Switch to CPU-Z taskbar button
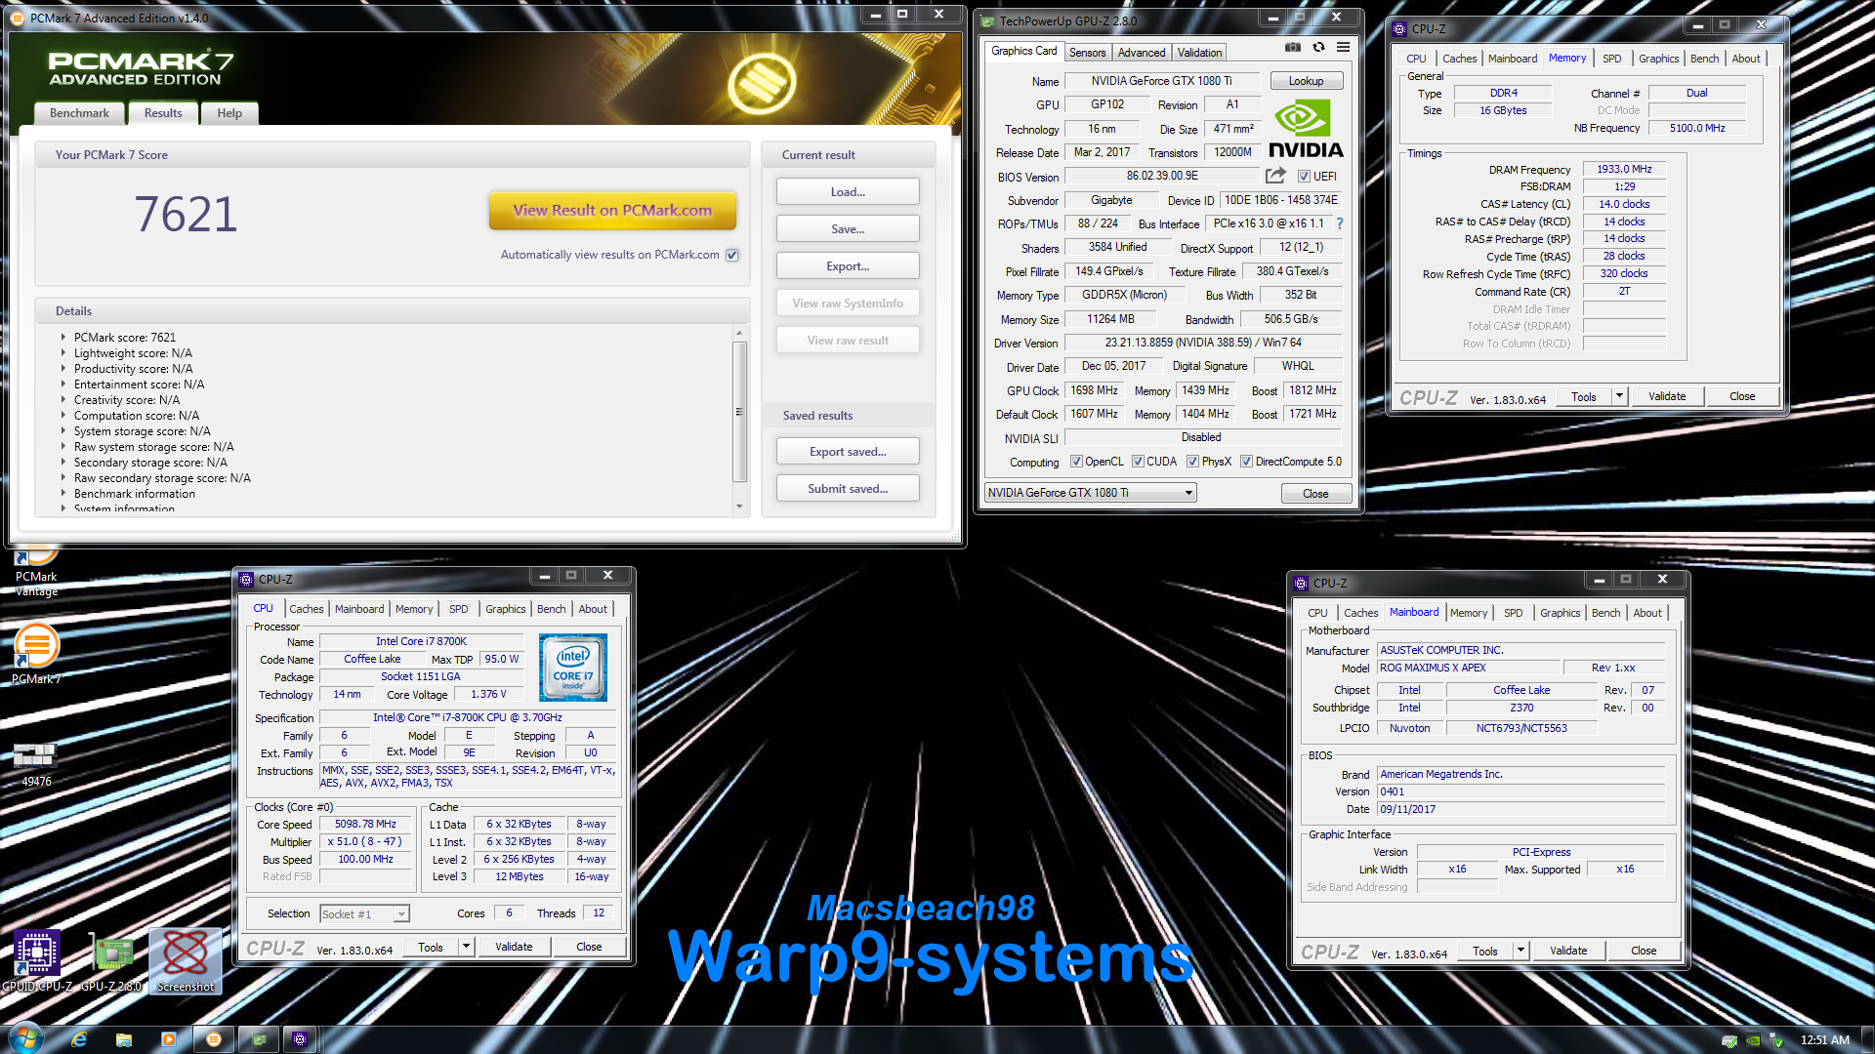 pyautogui.click(x=300, y=1039)
